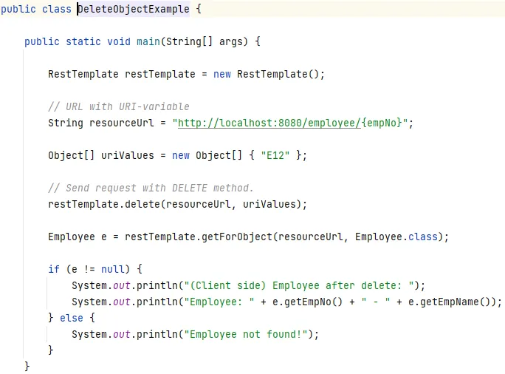Click the "Employee not found!" string
This screenshot has width=505, height=374.
[246, 334]
